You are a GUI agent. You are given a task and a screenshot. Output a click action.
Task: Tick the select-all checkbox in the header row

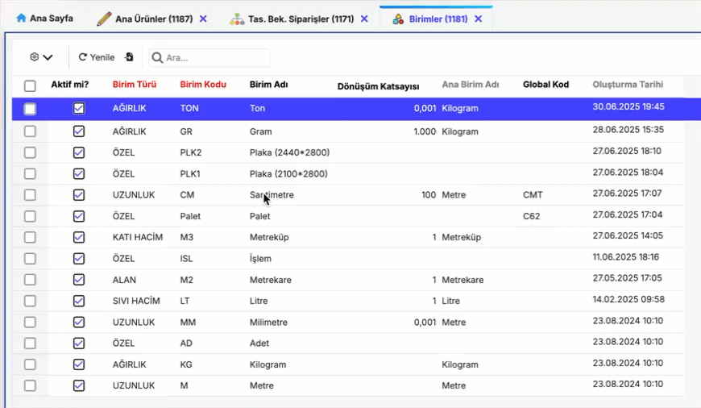30,85
